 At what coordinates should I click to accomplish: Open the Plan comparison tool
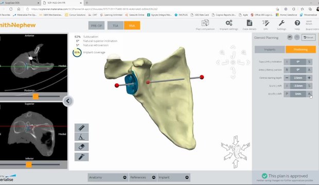click(205, 23)
